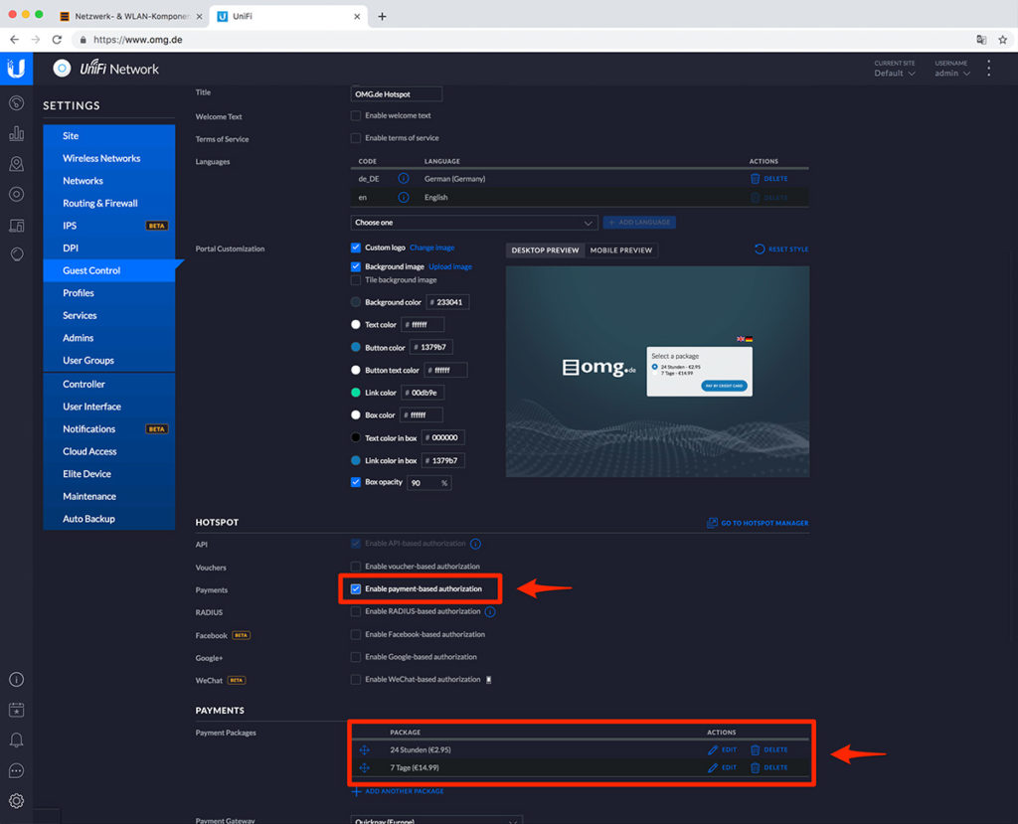Click the portal desktop preview image
Screen dimensions: 1018x824
[x=657, y=372]
